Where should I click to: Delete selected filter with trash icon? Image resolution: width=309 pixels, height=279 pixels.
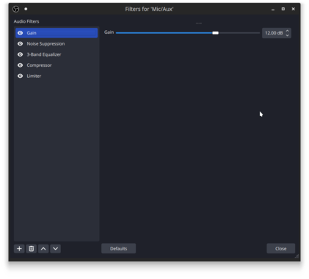click(32, 249)
